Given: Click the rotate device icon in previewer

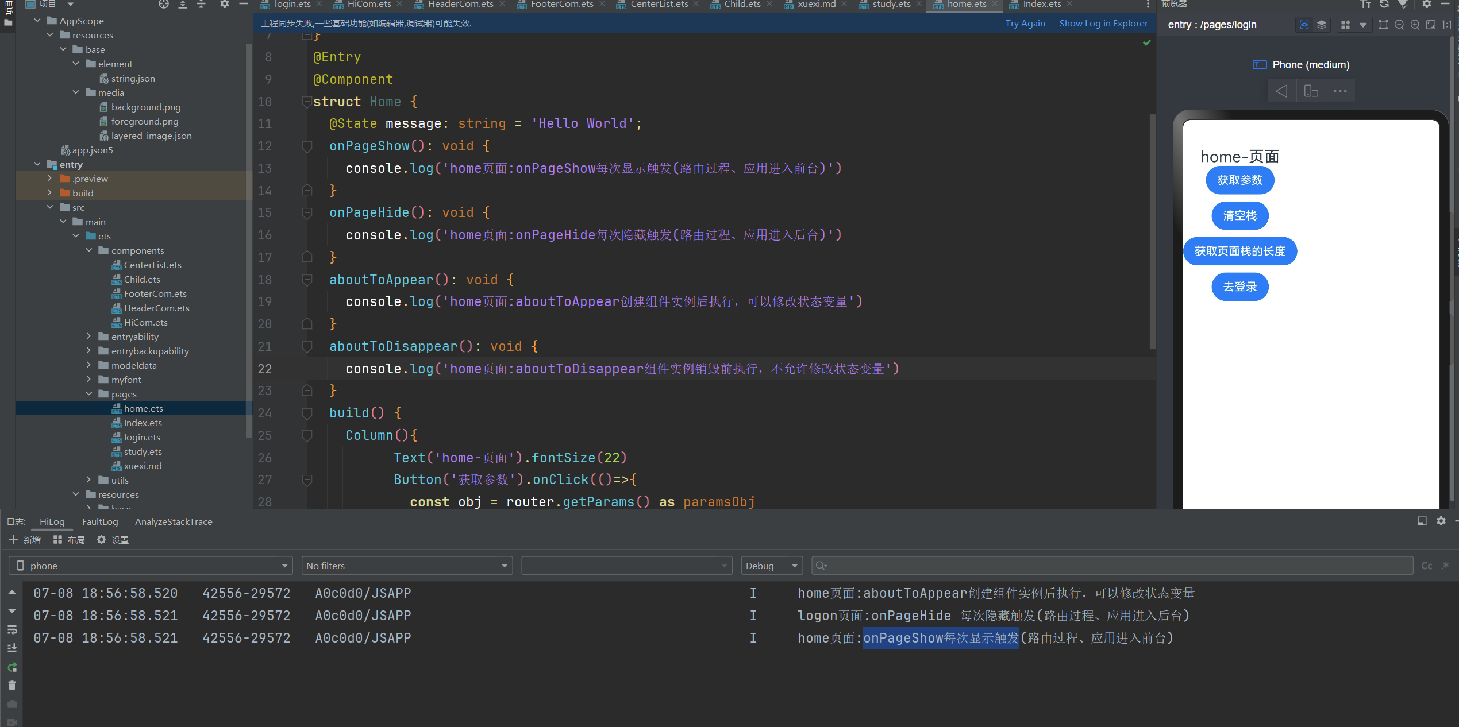Looking at the screenshot, I should tap(1311, 91).
